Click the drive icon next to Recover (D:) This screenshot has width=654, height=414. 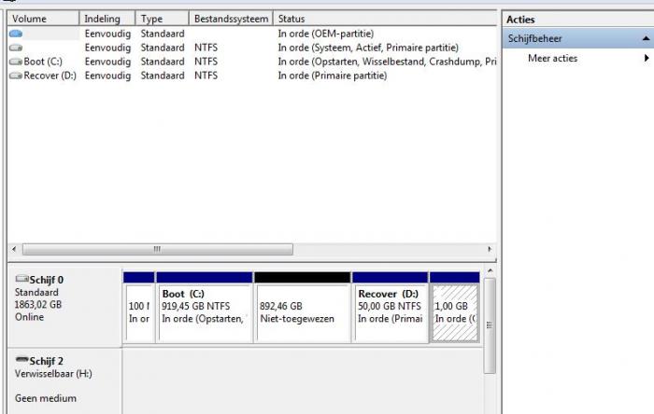click(16, 76)
